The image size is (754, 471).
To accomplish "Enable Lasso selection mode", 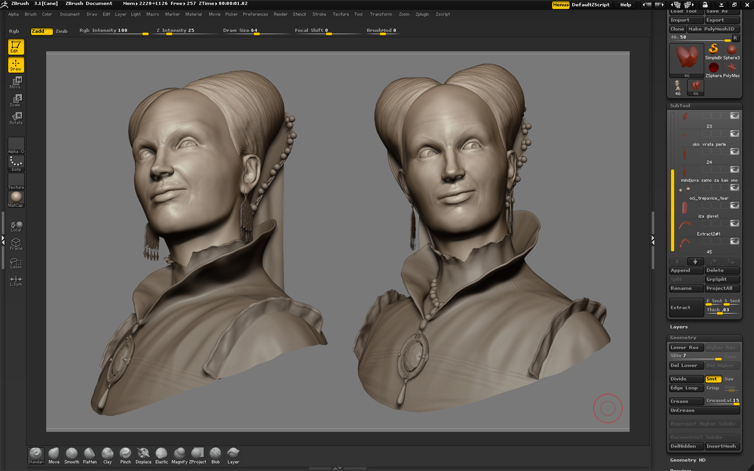I will point(16,263).
